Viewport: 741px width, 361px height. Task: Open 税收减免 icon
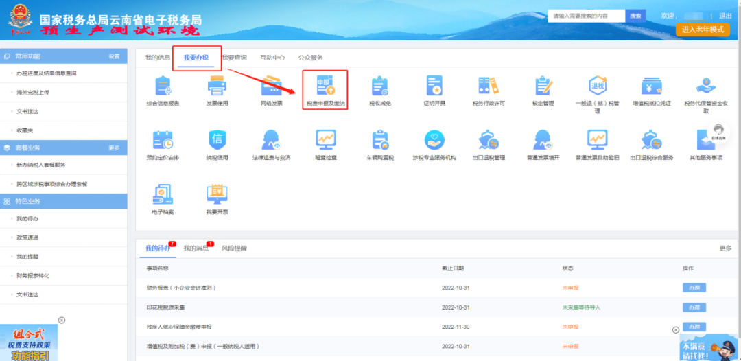point(380,86)
